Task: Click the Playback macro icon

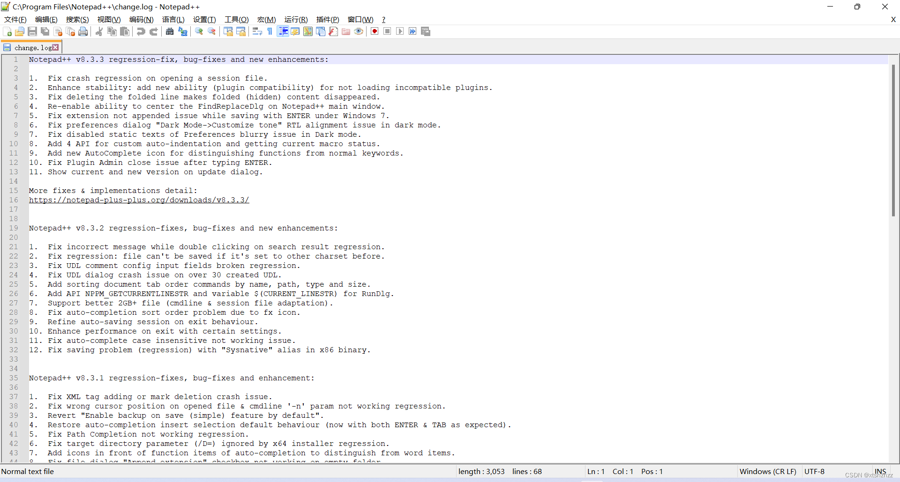Action: pos(400,31)
